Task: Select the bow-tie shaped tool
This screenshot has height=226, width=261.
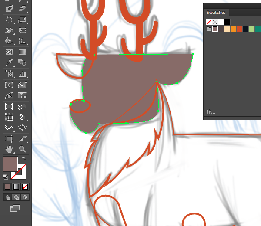Action: (x=9, y=107)
